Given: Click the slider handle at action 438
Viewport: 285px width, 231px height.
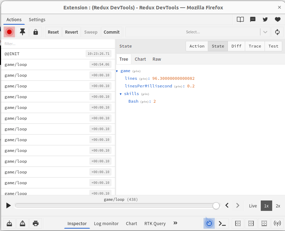Looking at the screenshot, I should [216, 206].
